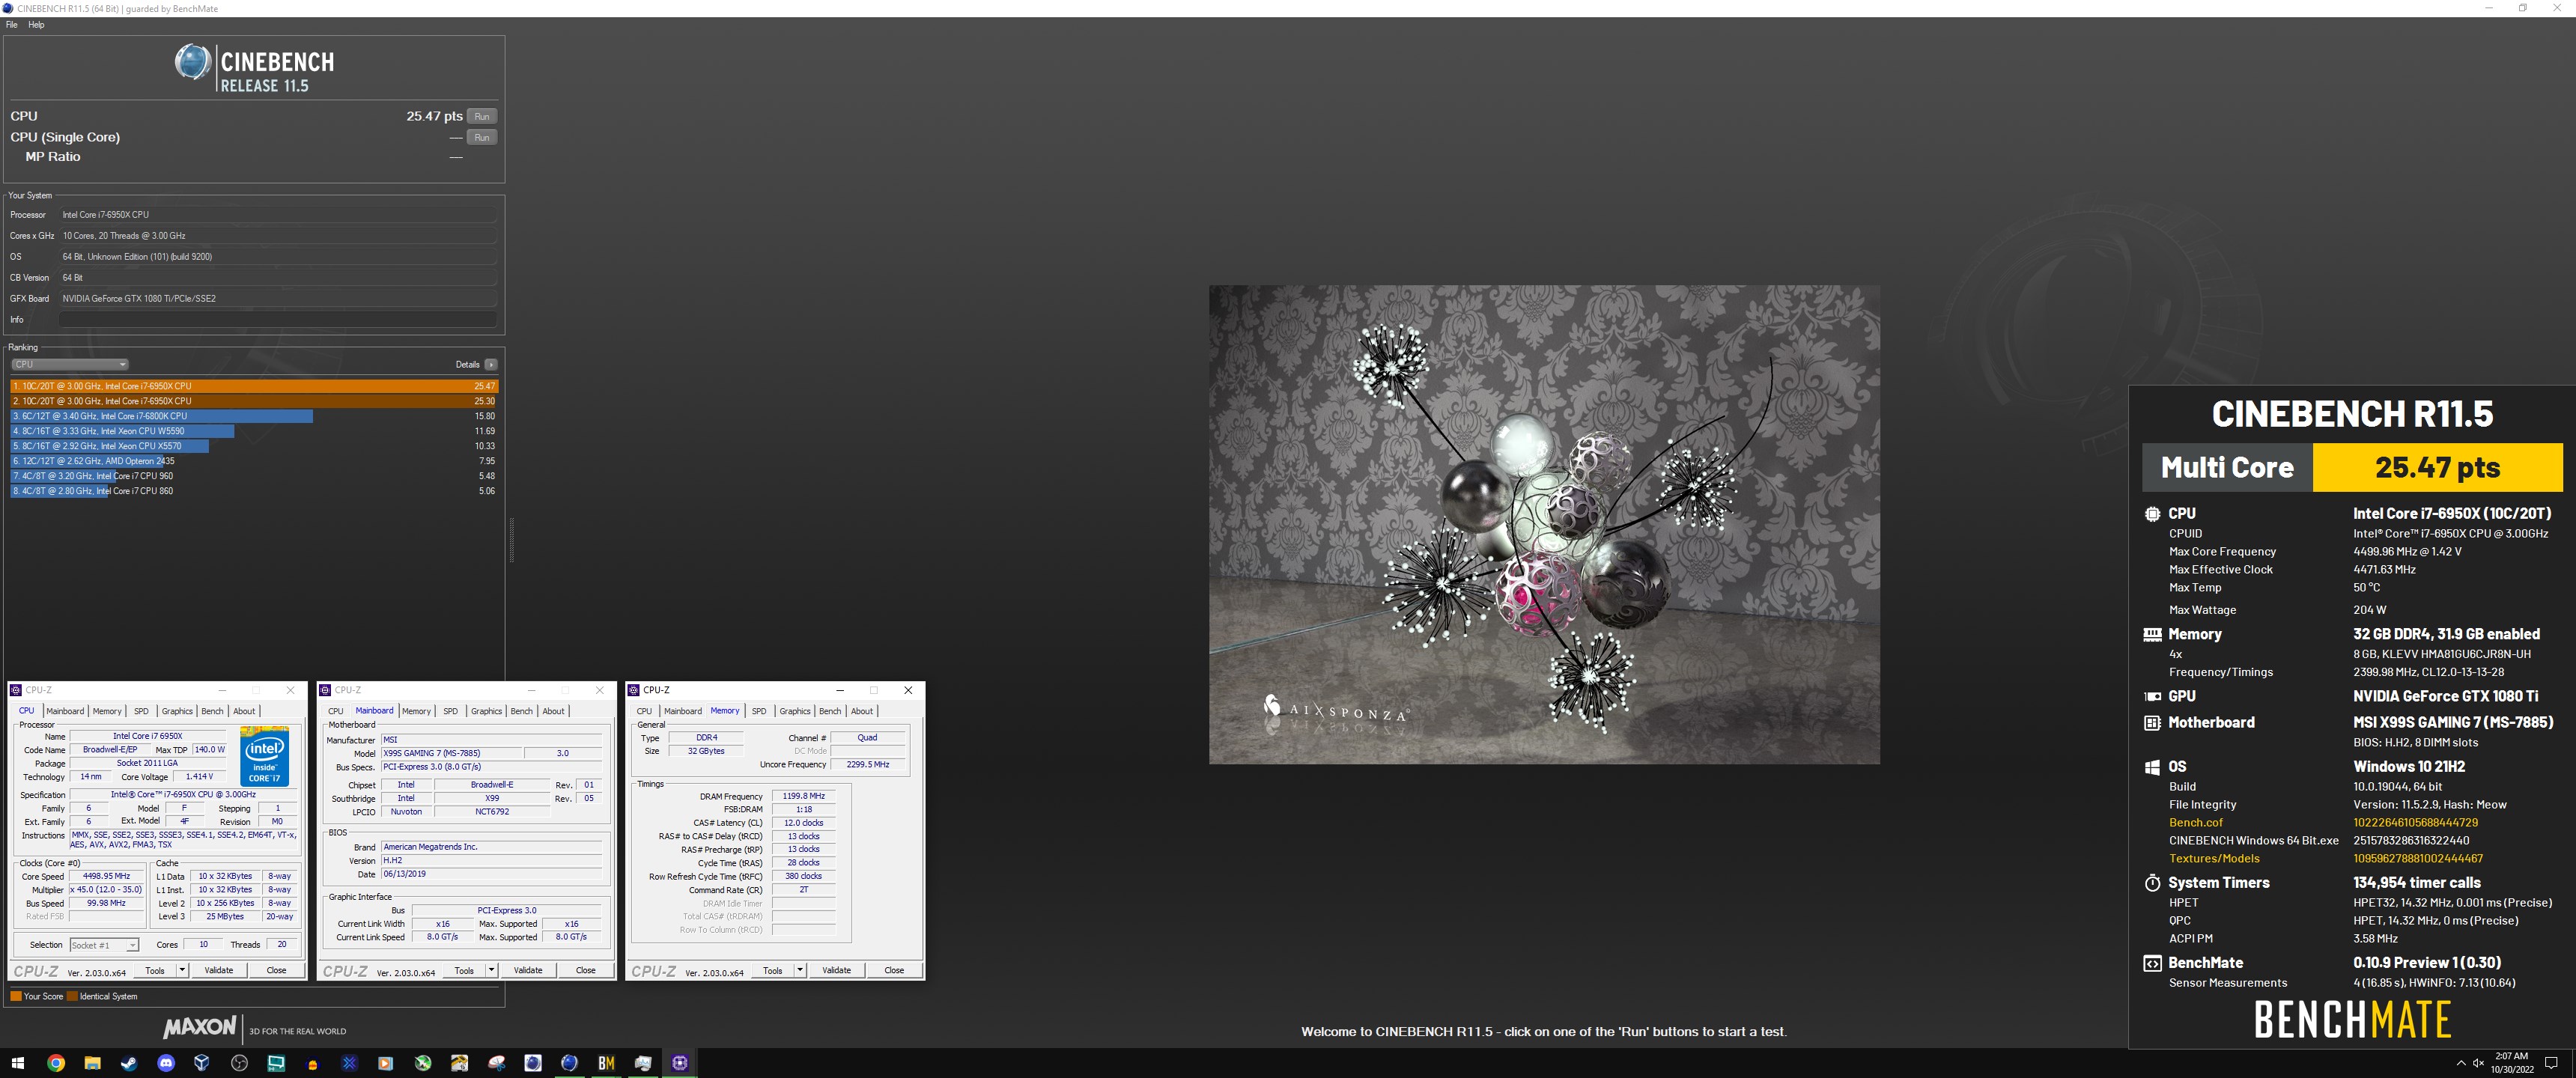The height and width of the screenshot is (1078, 2576).
Task: Click the Textures/Models yellow label
Action: click(x=2214, y=859)
